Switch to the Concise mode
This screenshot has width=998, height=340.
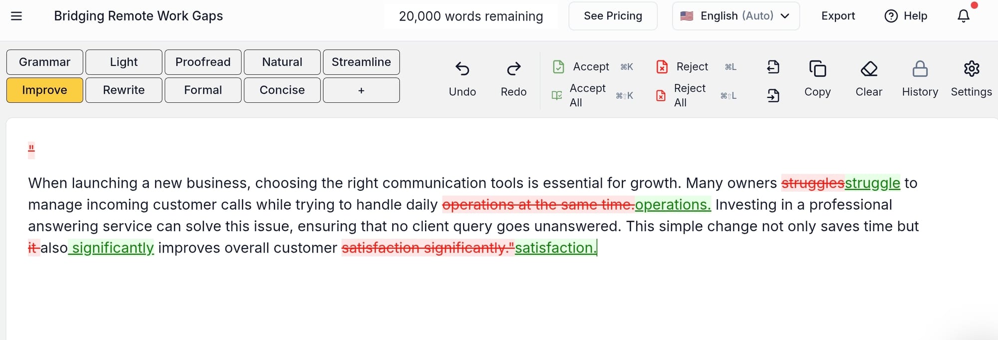click(282, 90)
